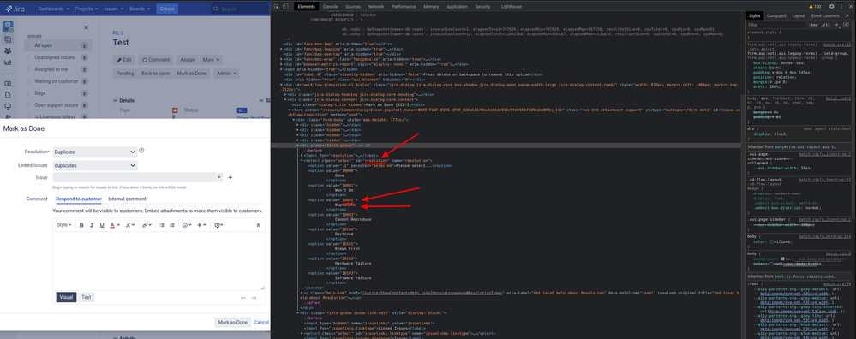Viewport: 856px width, 339px height.
Task: Click the new style rule plus icon
Action: point(836,25)
